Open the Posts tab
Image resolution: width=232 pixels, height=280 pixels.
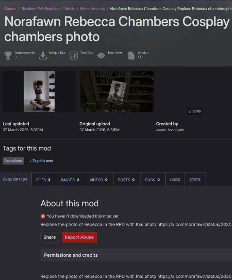pos(127,179)
